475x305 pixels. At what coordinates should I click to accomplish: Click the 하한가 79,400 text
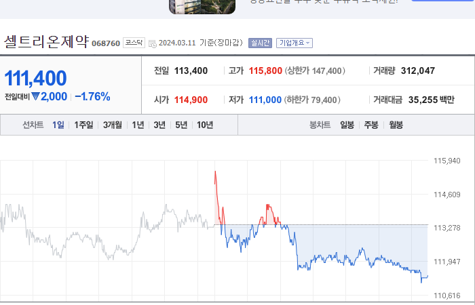312,100
